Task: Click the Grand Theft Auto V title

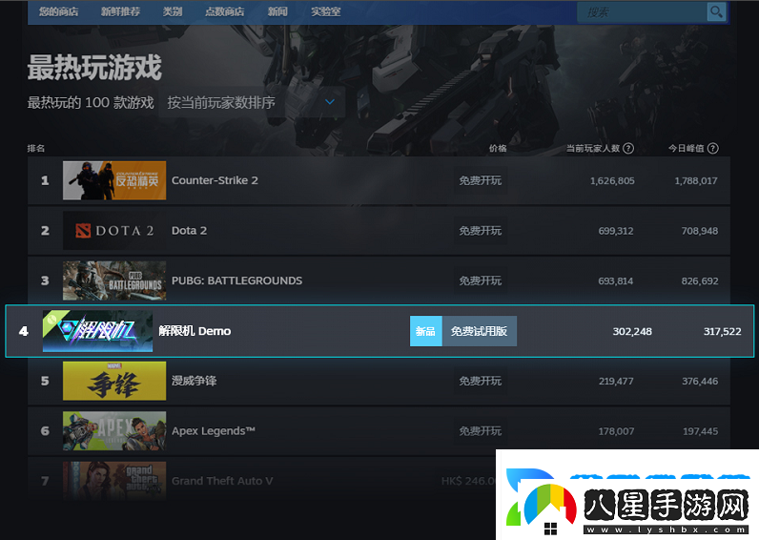Action: (222, 481)
